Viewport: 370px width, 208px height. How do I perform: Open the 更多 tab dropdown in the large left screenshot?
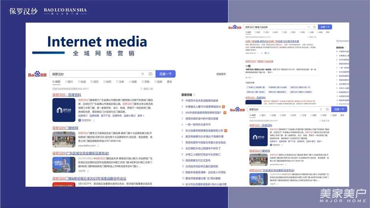tap(169, 82)
